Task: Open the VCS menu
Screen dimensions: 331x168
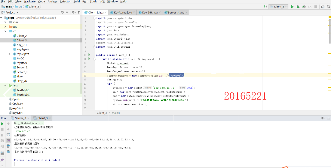Action: [x=102, y=1]
